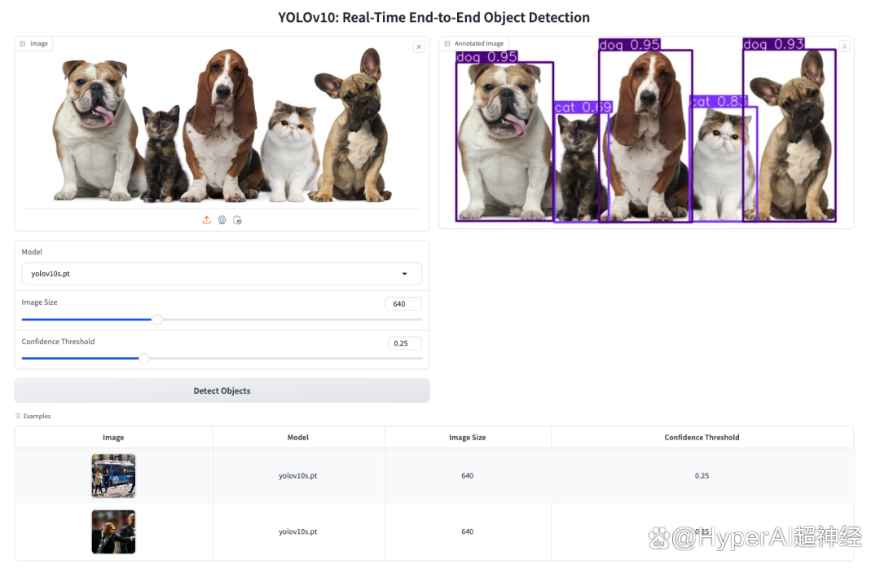The height and width of the screenshot is (569, 880).
Task: Run the Detect Objects button
Action: (222, 390)
